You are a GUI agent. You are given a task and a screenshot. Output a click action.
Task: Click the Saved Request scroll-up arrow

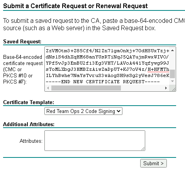tap(173, 50)
